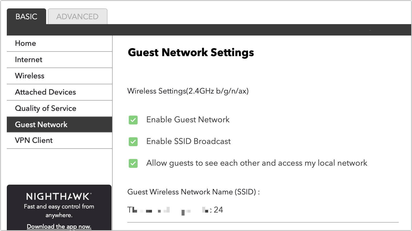
Task: Follow the Download the app now link
Action: (x=59, y=226)
